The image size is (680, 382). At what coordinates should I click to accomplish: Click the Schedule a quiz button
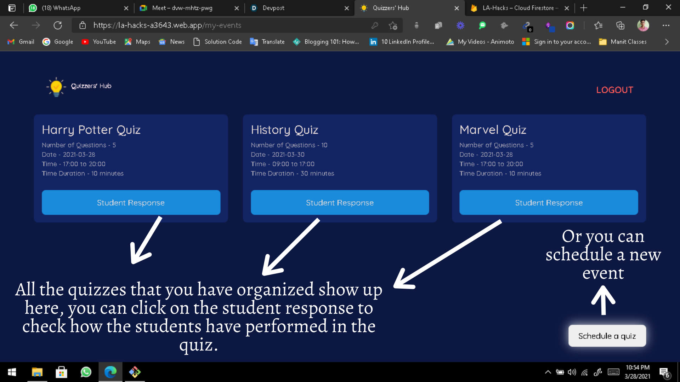click(607, 336)
